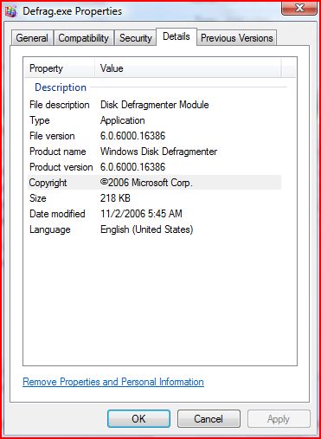Select the Size property label
321x439 pixels.
point(38,198)
